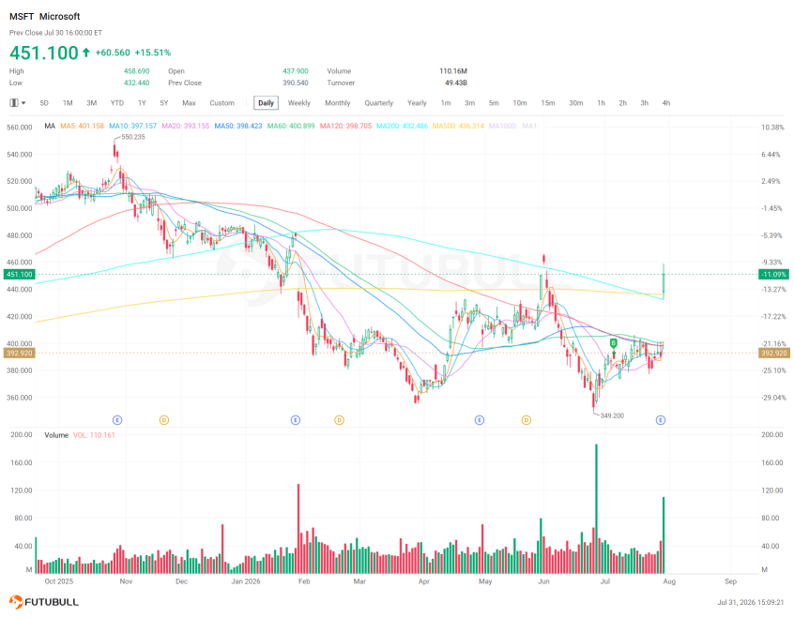Select the 4h interval
794x618 pixels.
point(665,103)
